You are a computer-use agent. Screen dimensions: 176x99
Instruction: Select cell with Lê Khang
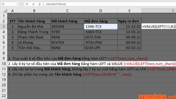(34, 42)
